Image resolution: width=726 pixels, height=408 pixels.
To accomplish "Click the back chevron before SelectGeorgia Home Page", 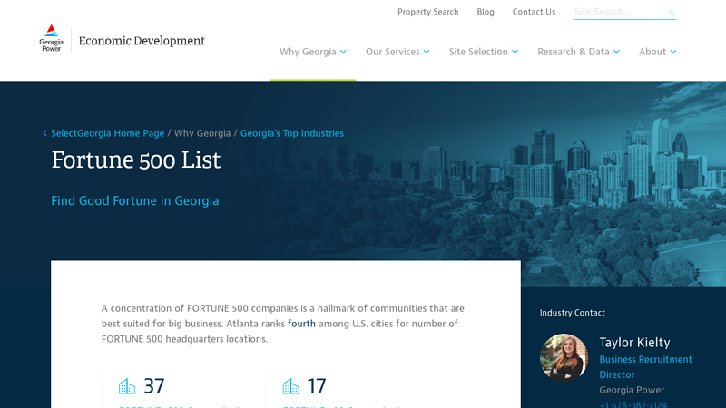I will pos(44,134).
